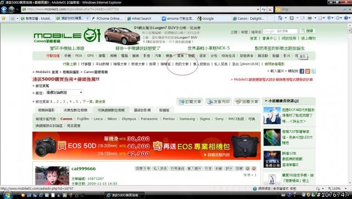Go to page 2 of the topic
352x199 pixels.
coord(57,102)
